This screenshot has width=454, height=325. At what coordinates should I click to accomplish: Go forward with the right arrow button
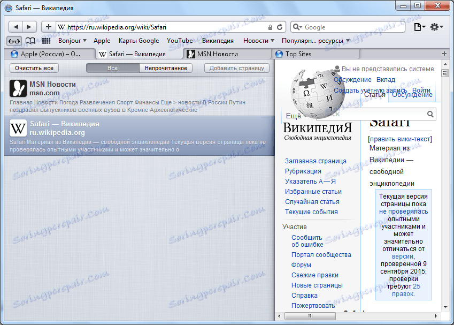click(x=29, y=27)
